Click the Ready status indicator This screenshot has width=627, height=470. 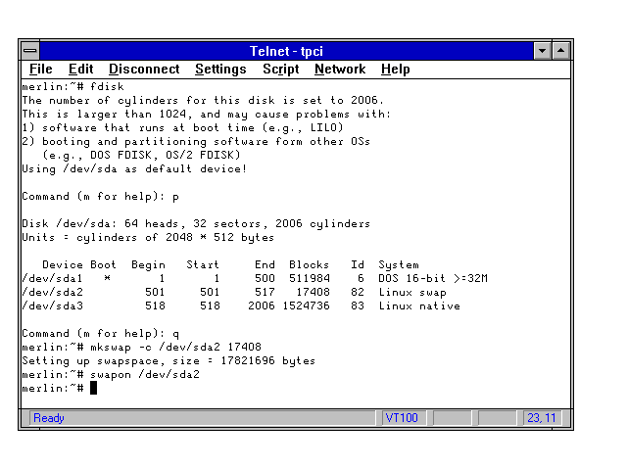(49, 418)
